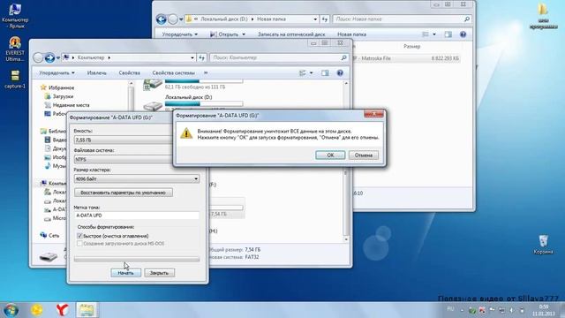Click the yellow round taskbar icon
565x318 pixels.
[x=36, y=310]
